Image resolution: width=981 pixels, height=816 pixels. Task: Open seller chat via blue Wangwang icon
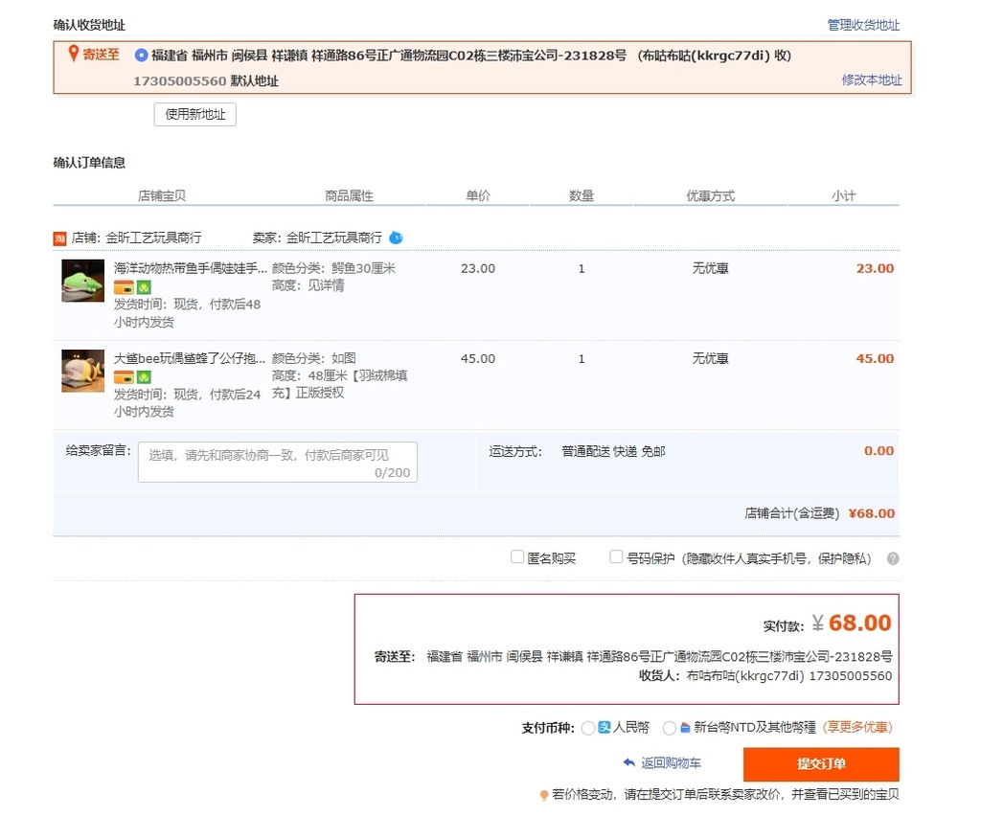(x=396, y=238)
